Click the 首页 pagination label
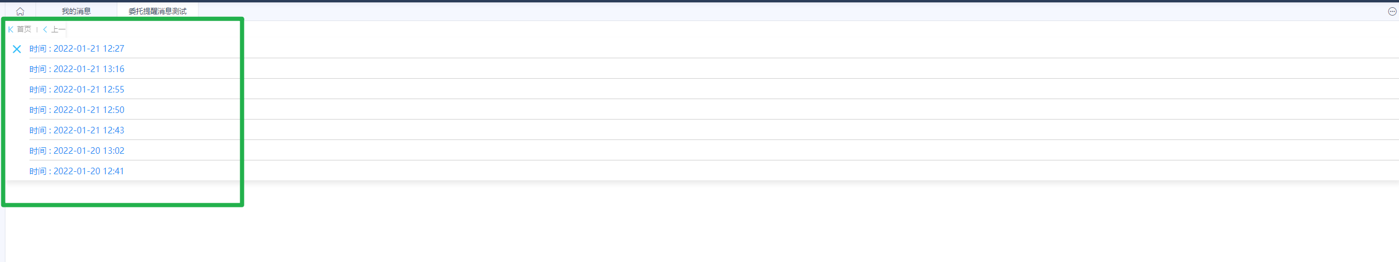Viewport: 1399px width, 262px height. (24, 29)
